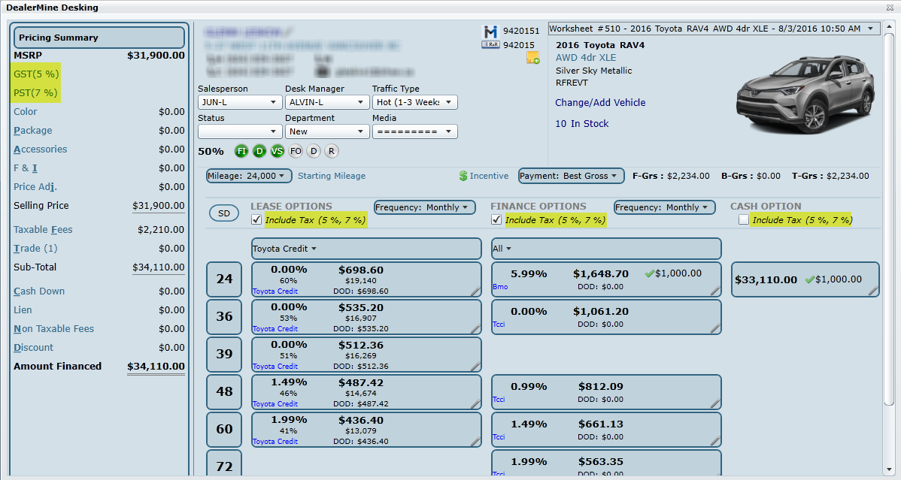Viewport: 901px width, 480px height.
Task: Open the Salesperson dropdown
Action: [x=239, y=102]
